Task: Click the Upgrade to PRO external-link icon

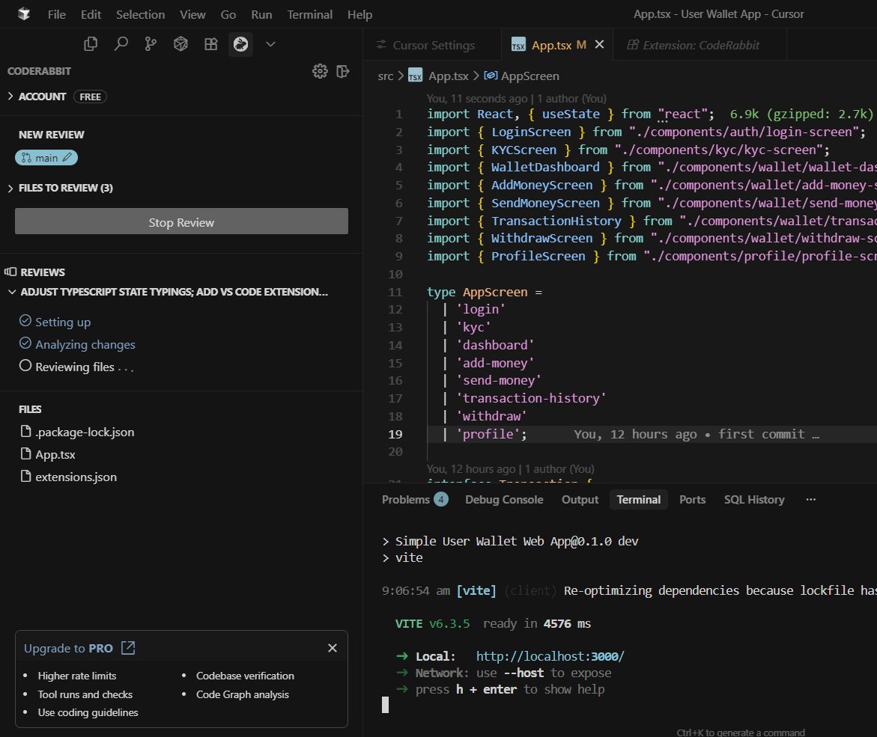Action: pos(128,648)
